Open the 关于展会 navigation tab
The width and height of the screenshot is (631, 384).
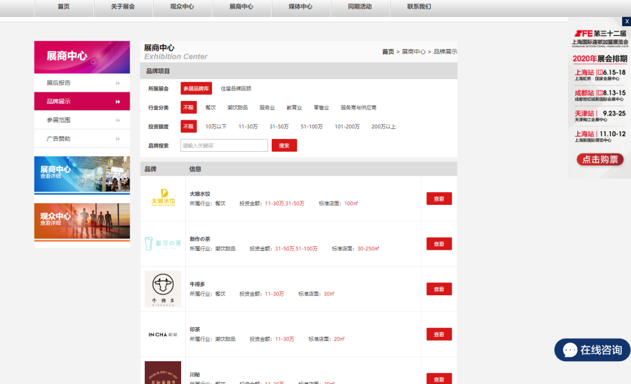click(123, 7)
